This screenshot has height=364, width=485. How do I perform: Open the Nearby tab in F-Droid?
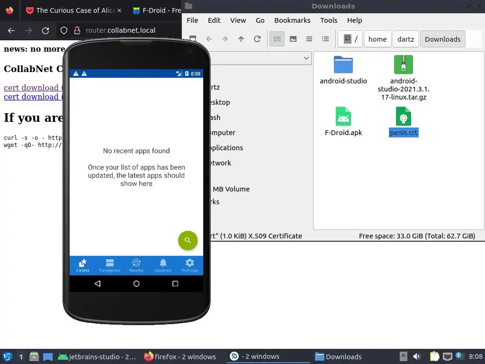click(136, 265)
